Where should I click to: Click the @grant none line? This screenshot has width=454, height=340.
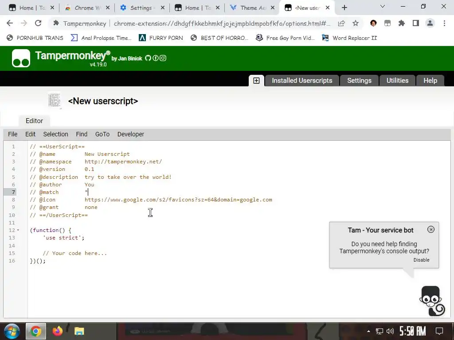tap(63, 207)
